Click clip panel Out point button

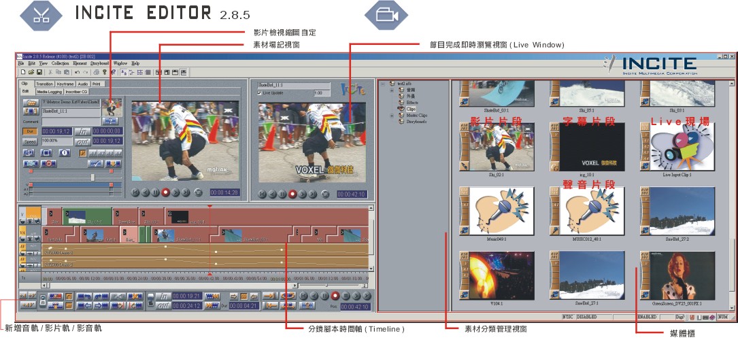(82, 142)
